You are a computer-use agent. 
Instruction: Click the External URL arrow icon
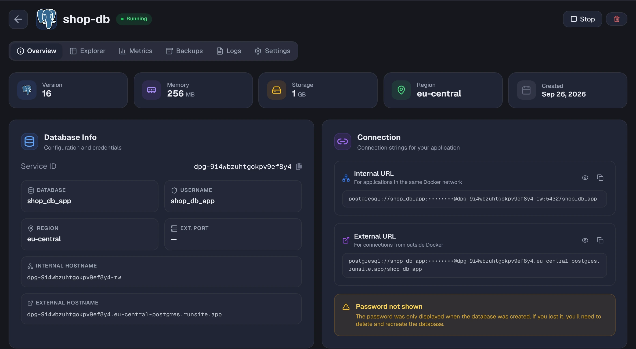click(x=346, y=240)
